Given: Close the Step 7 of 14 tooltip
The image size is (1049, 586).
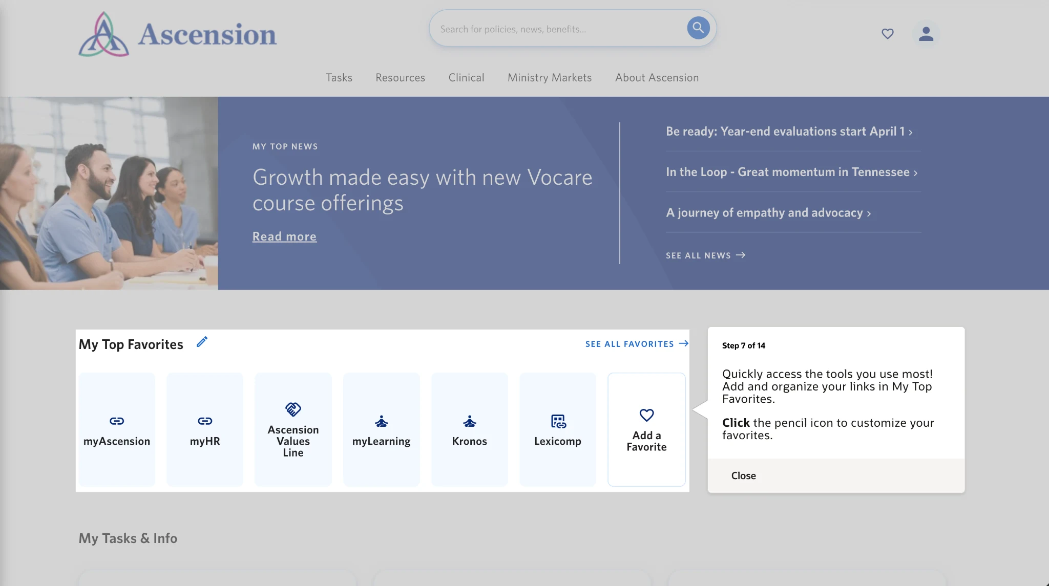Looking at the screenshot, I should [x=743, y=475].
